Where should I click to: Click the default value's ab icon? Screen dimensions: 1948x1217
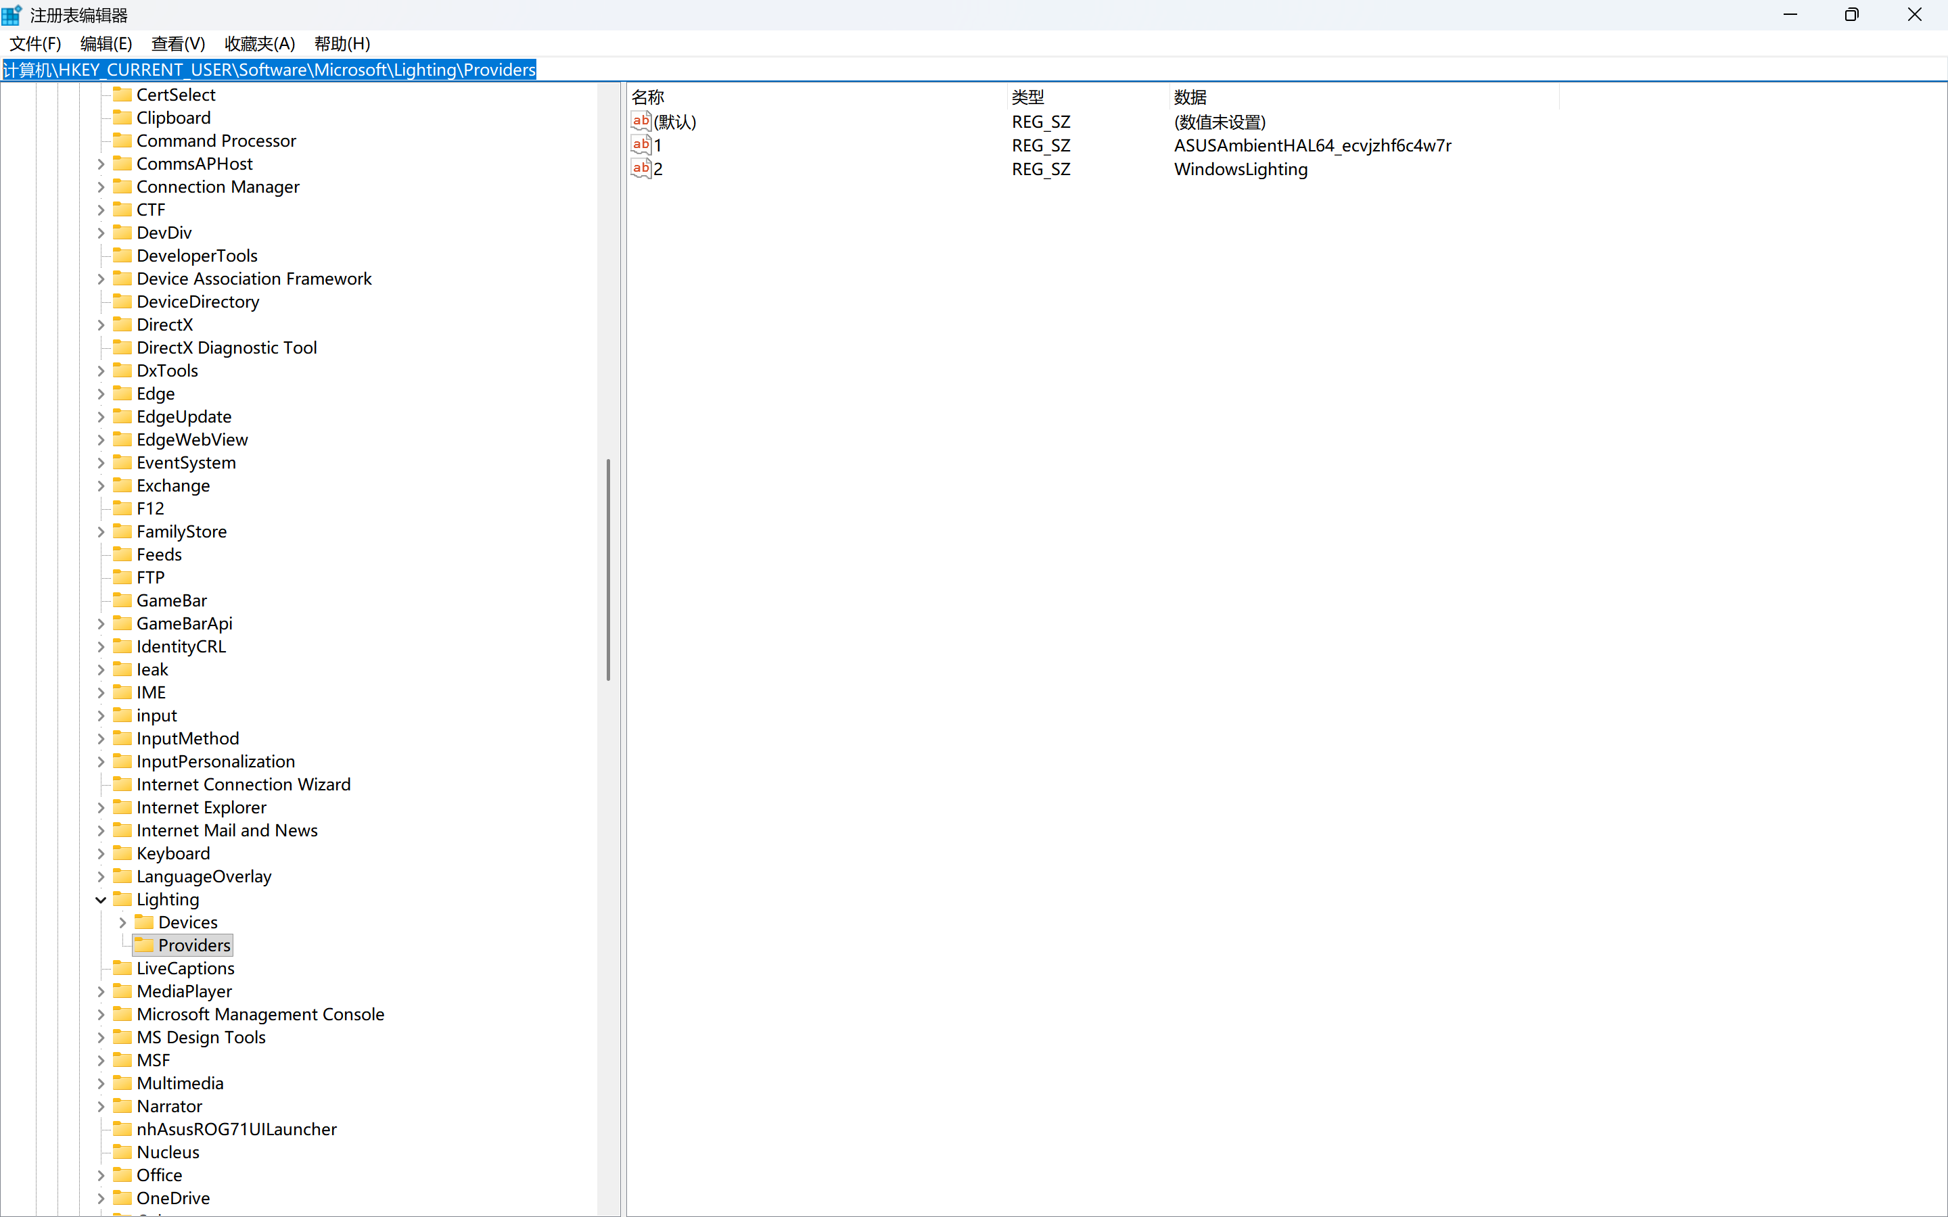(641, 122)
